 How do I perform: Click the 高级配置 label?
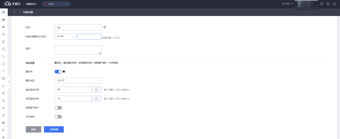[30, 63]
